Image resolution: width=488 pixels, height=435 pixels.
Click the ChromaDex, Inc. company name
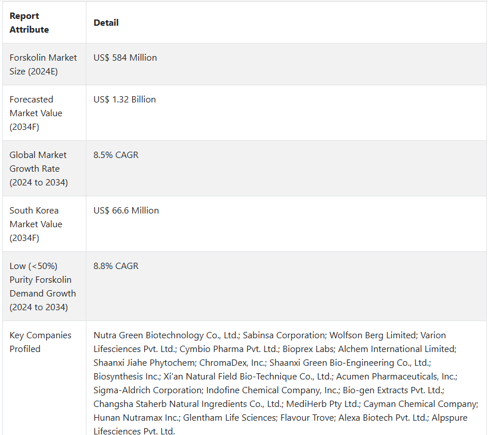[232, 362]
